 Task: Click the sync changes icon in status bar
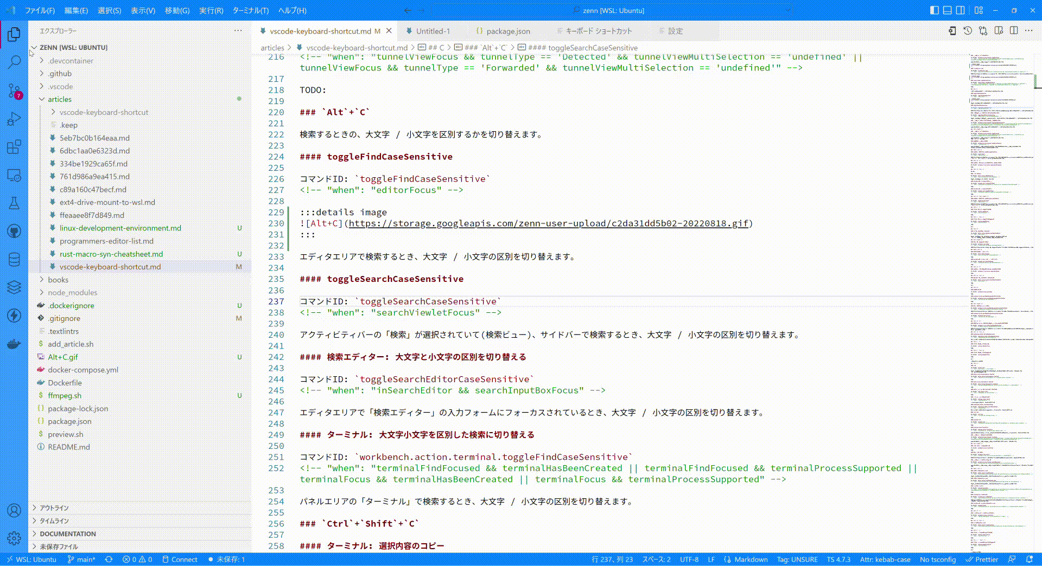109,559
